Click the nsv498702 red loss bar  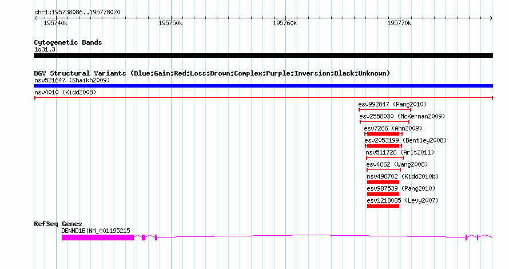[383, 182]
